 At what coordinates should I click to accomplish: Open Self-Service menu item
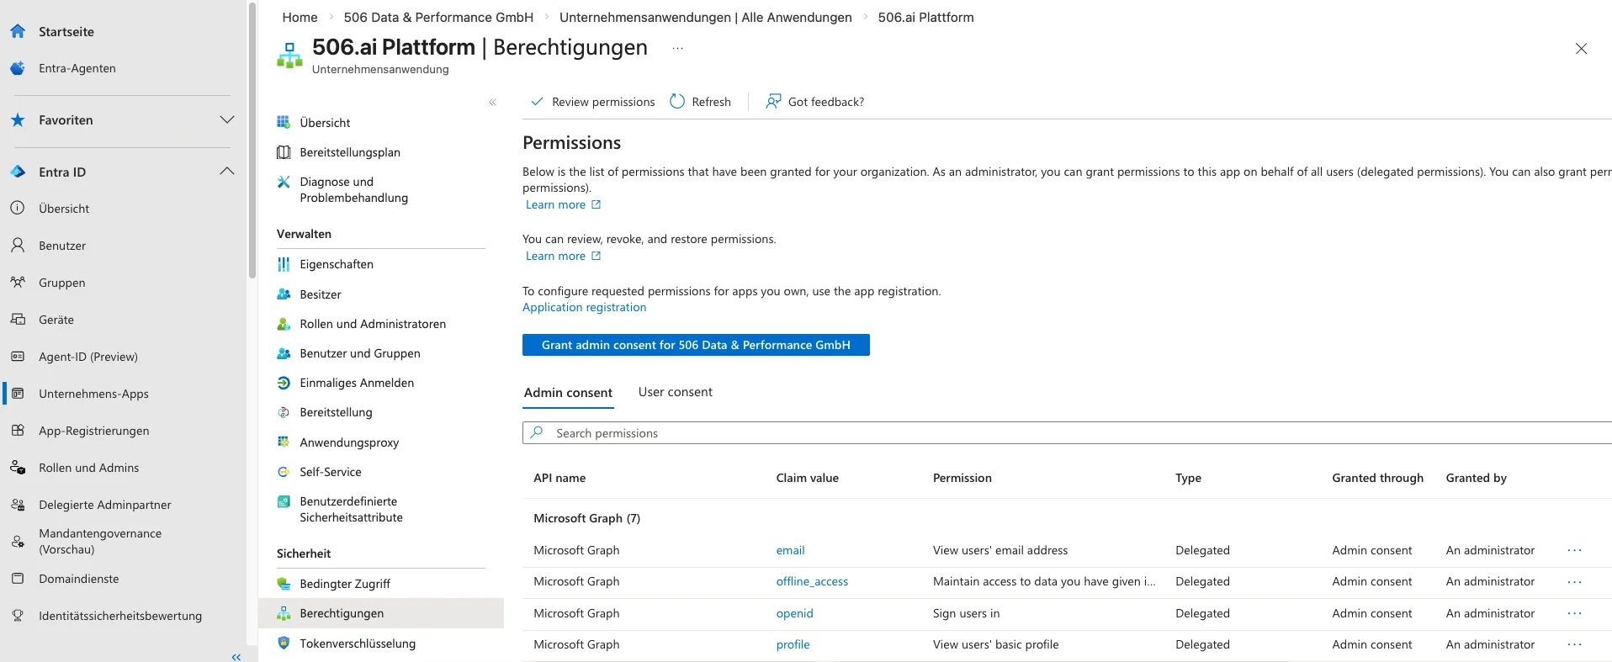(331, 472)
